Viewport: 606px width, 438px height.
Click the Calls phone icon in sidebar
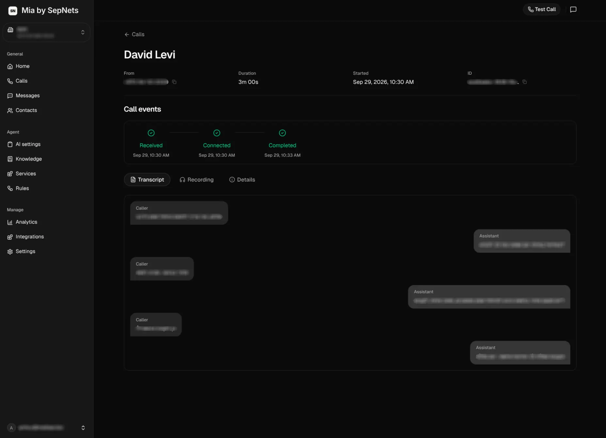pos(10,81)
